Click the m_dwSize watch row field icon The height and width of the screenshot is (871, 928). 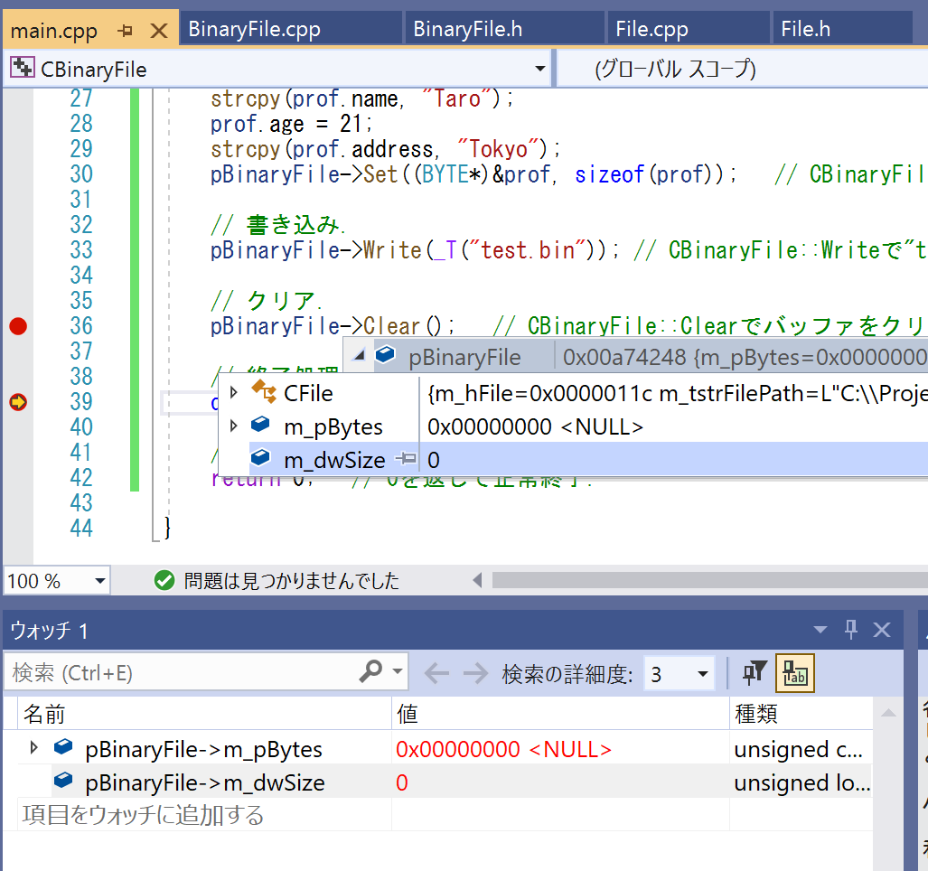(x=63, y=780)
